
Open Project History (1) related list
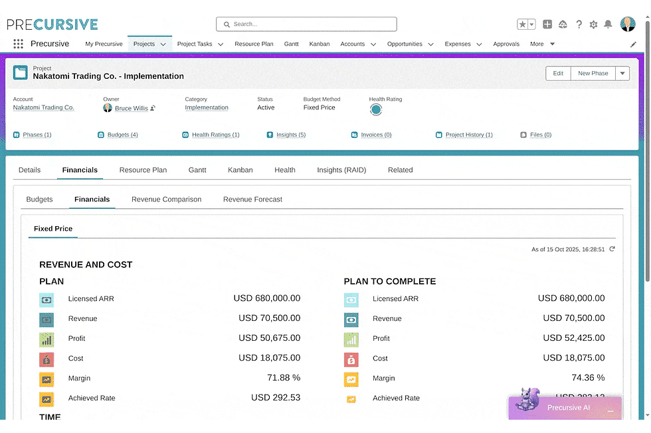(469, 135)
